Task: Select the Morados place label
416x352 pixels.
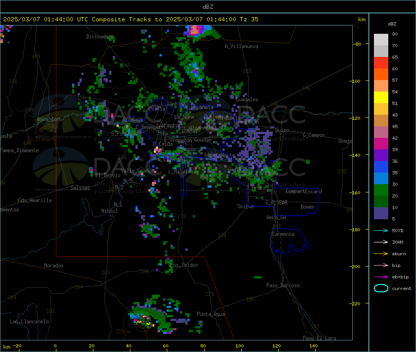Action: coord(54,266)
